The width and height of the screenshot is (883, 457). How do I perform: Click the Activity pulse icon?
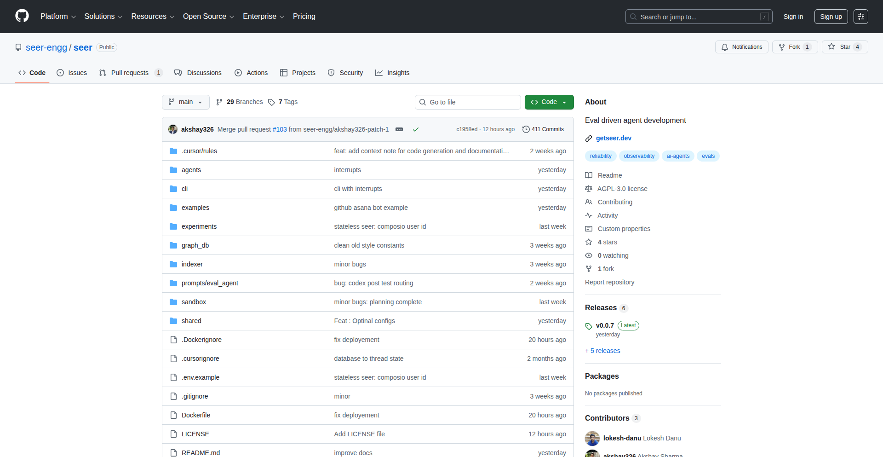(589, 215)
